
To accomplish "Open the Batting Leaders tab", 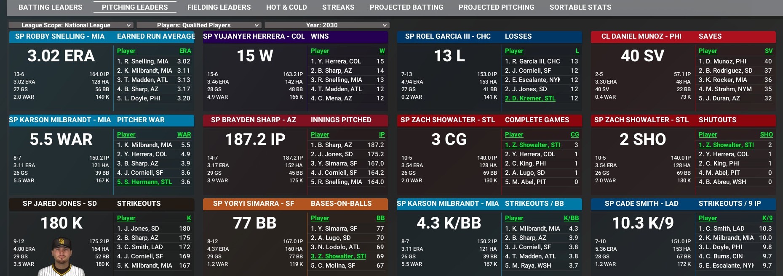I will pos(50,7).
